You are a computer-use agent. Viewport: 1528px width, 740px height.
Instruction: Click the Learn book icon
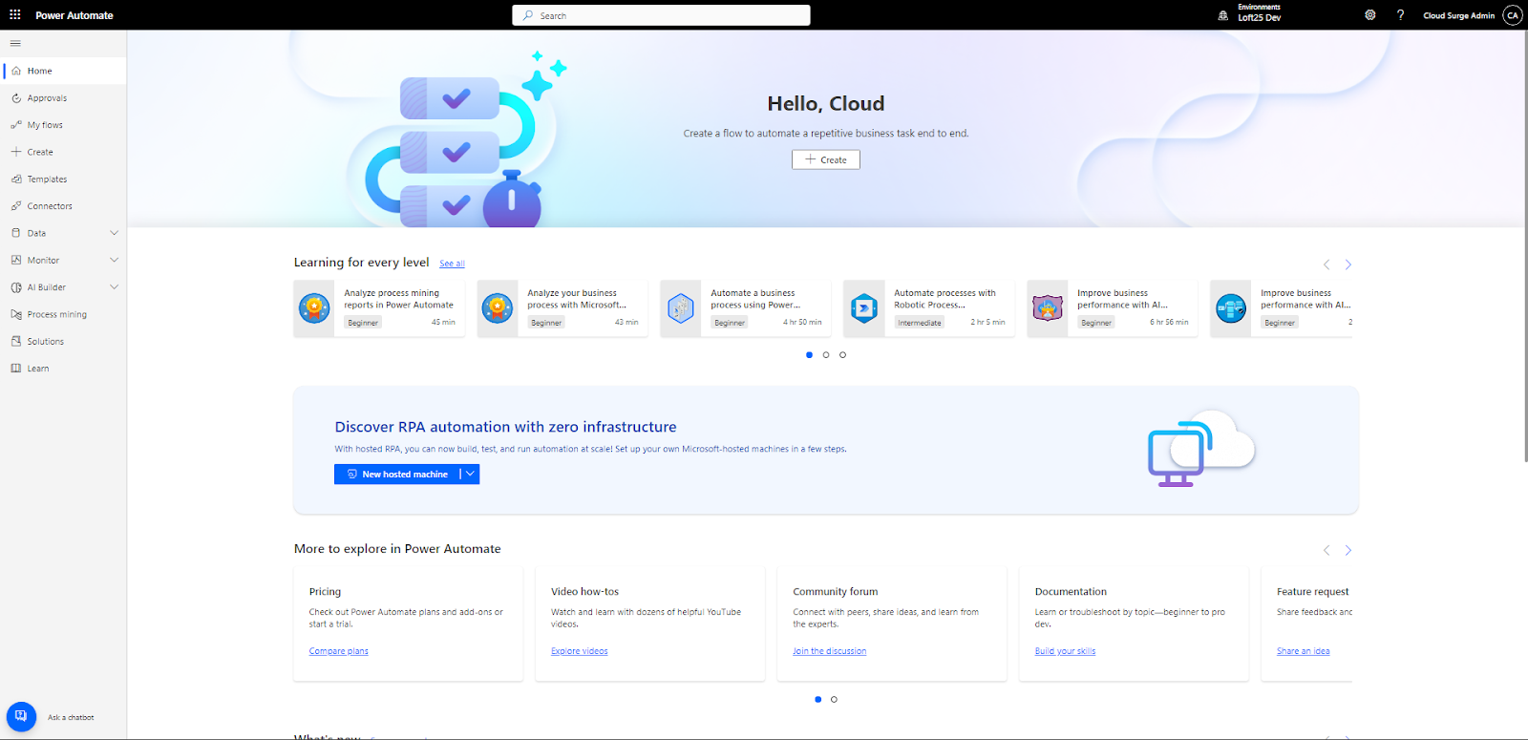coord(16,369)
